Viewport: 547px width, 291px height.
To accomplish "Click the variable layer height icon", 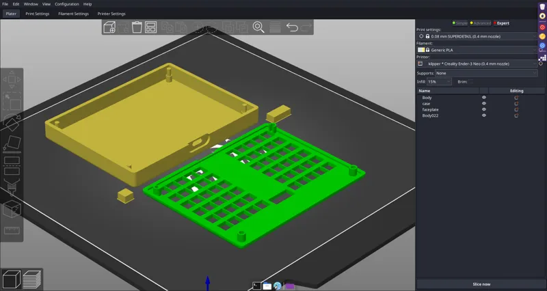I will click(x=276, y=27).
